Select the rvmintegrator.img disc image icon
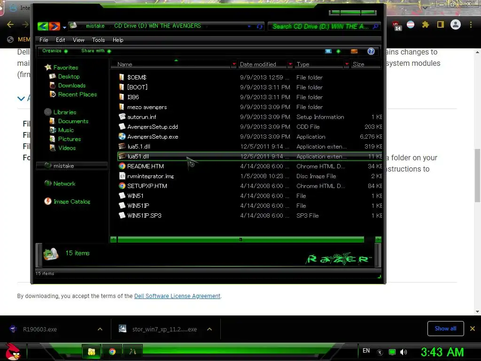This screenshot has height=361, width=481. coord(122,176)
